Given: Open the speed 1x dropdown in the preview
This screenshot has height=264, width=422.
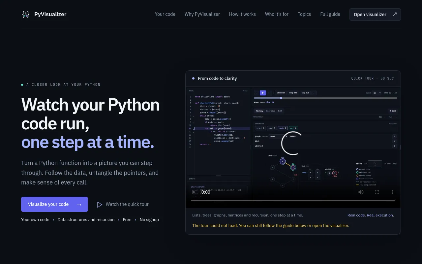Looking at the screenshot, I should (x=377, y=93).
